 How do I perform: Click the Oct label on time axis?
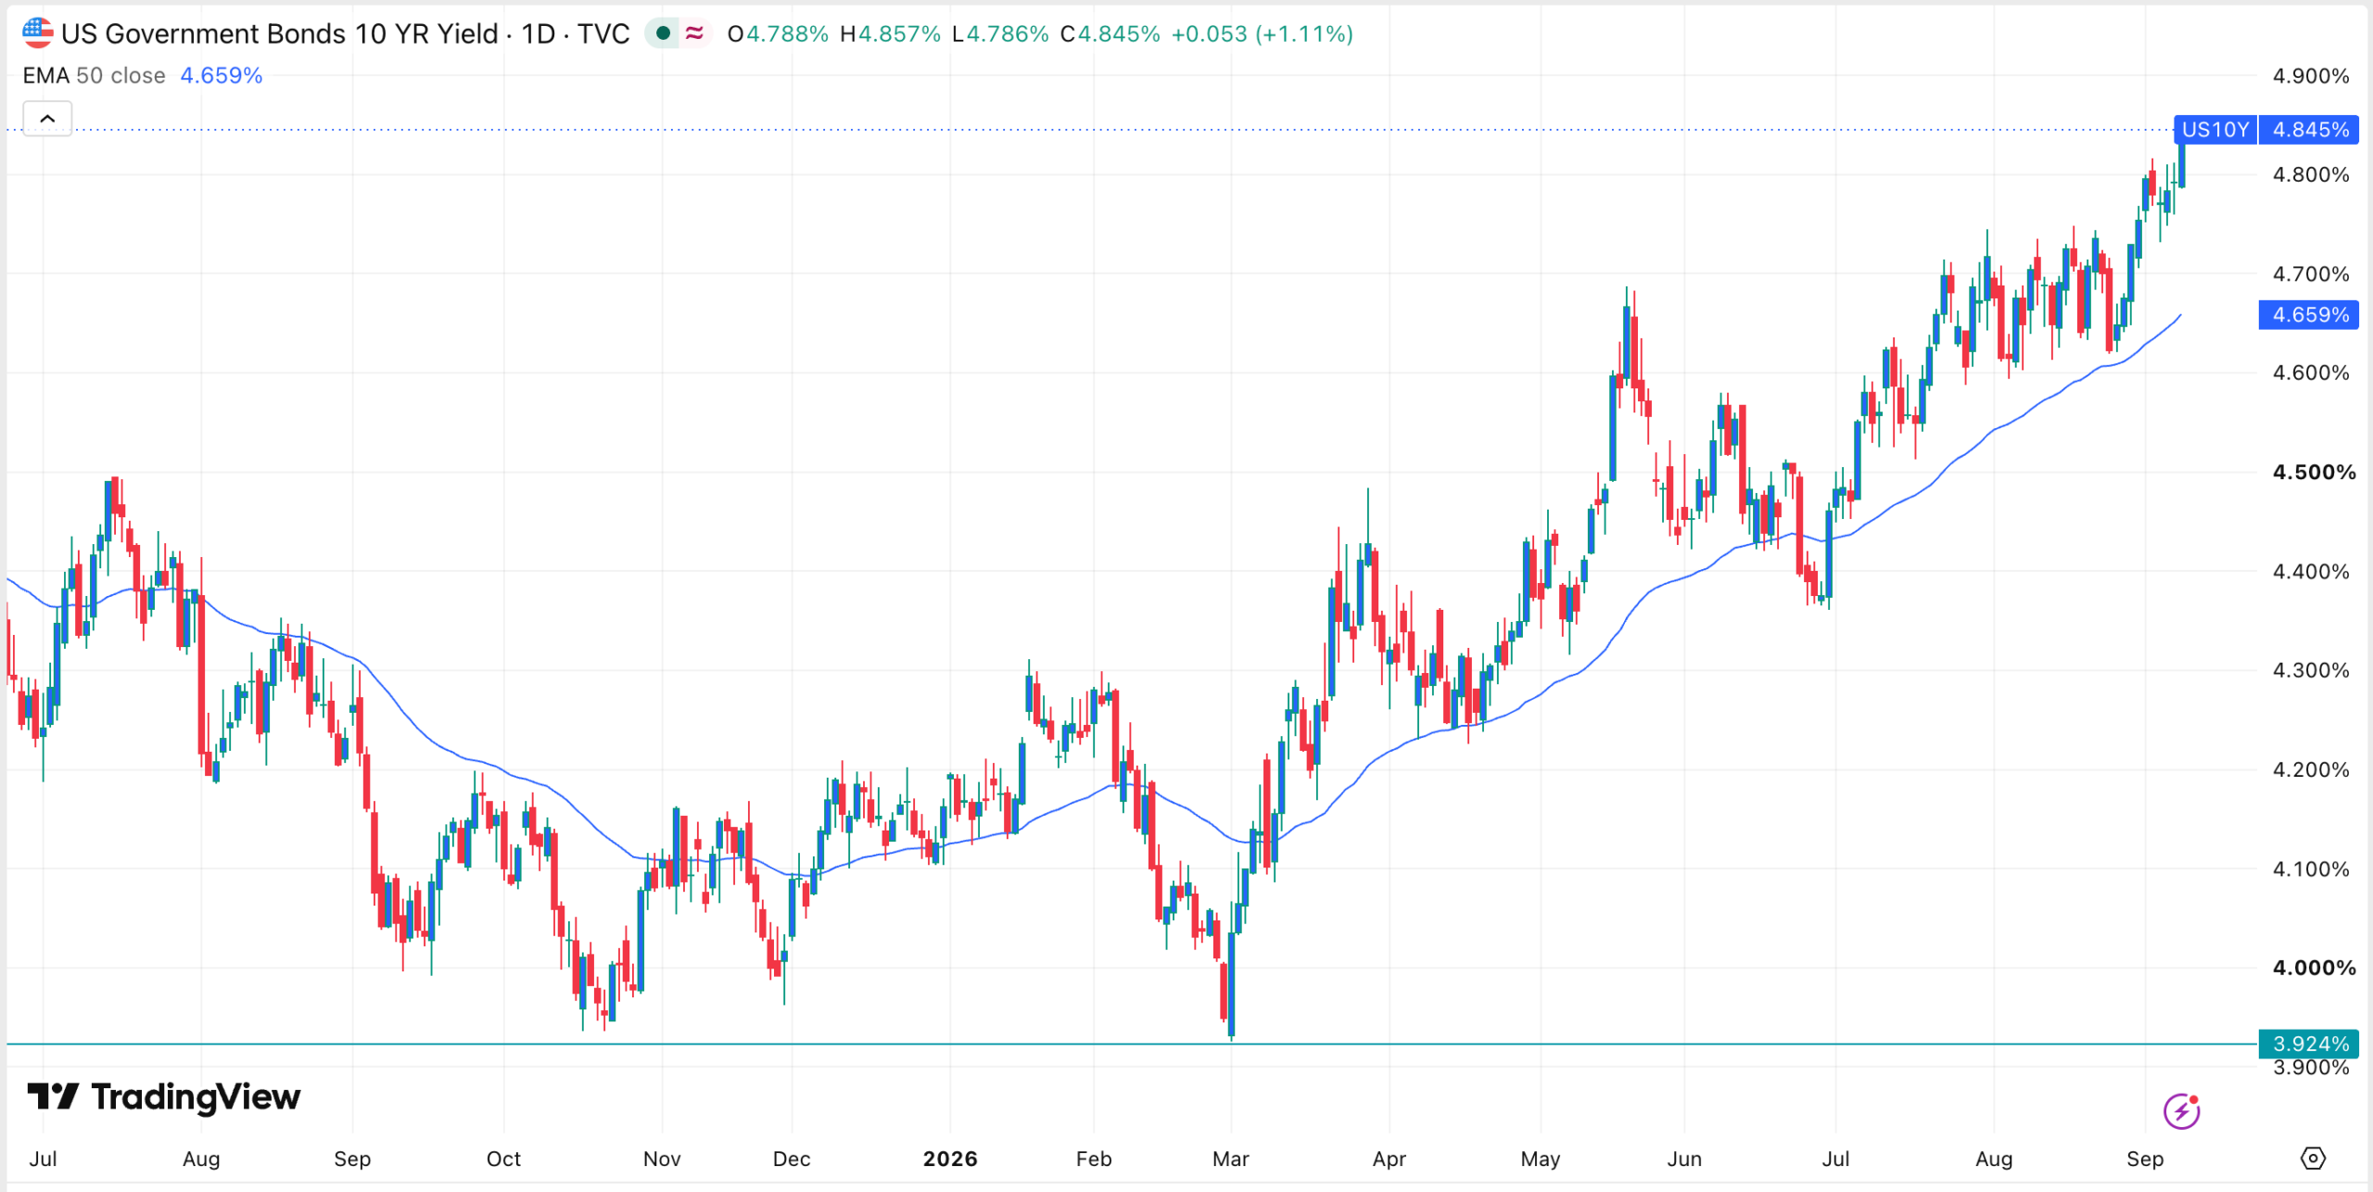click(x=503, y=1159)
